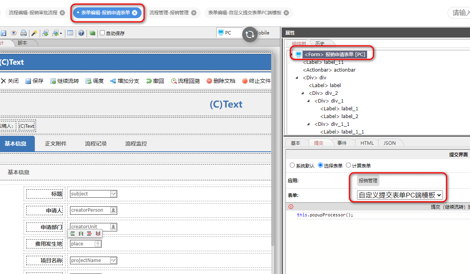Click the green vertical align icon in popup

81,234
